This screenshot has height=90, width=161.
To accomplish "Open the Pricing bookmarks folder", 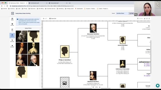I will click(x=24, y=9).
